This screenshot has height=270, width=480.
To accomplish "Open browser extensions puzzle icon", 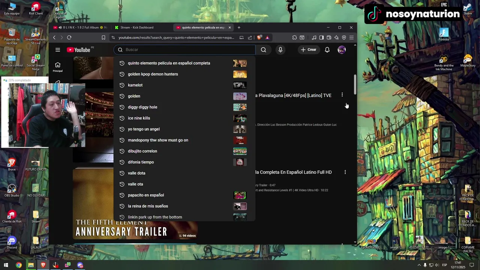I will tap(294, 37).
